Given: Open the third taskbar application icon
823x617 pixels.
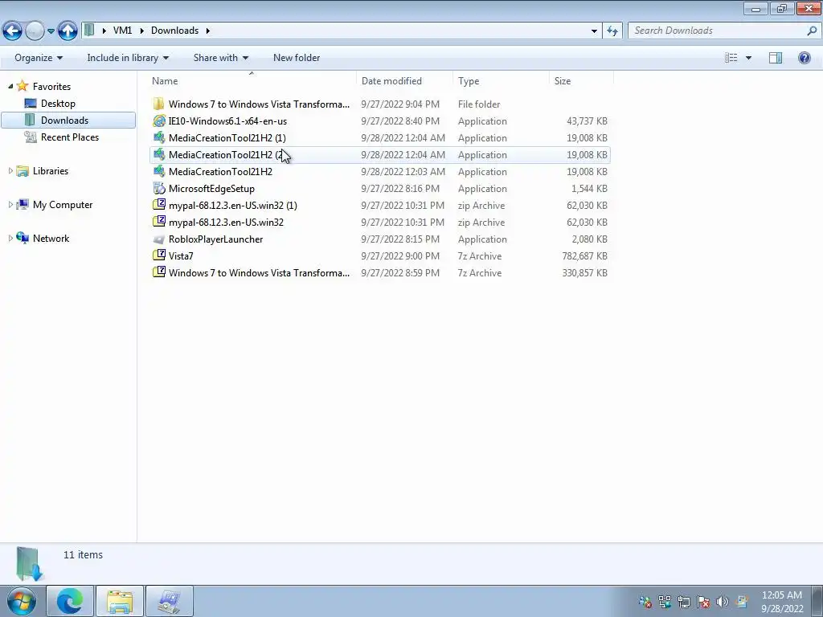Looking at the screenshot, I should click(169, 601).
